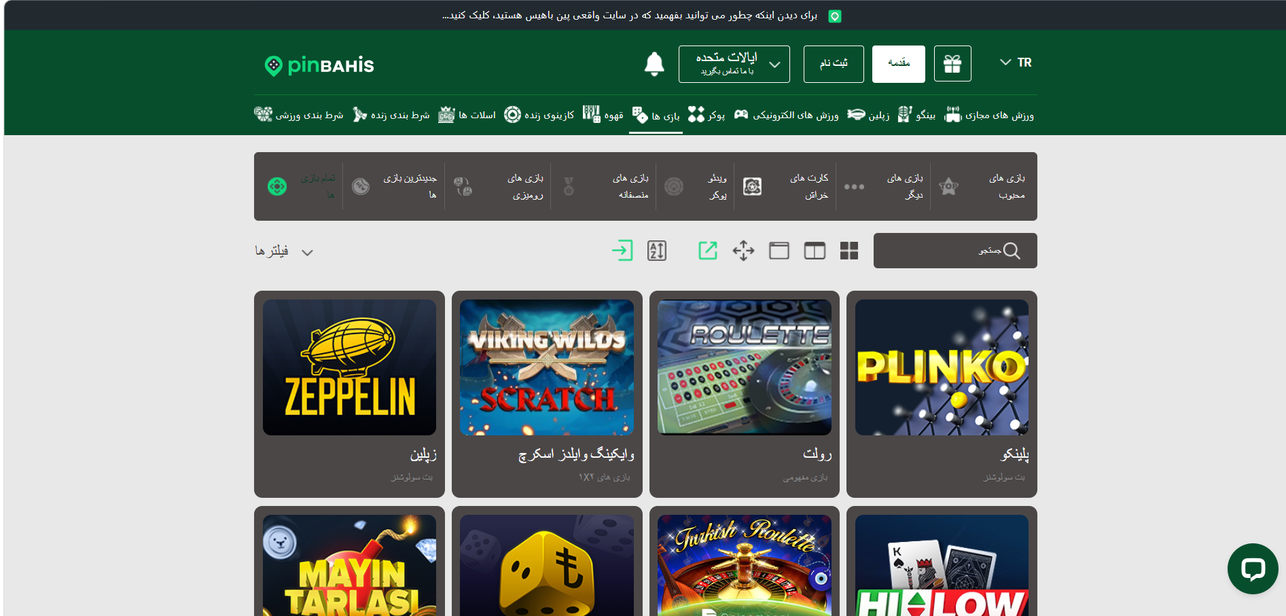Select the newest games category
The height and width of the screenshot is (616, 1286).
click(x=394, y=186)
